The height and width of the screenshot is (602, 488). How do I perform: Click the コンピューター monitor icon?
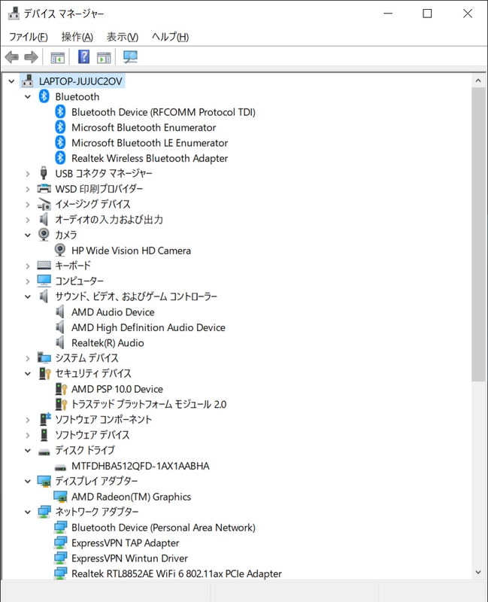(44, 281)
